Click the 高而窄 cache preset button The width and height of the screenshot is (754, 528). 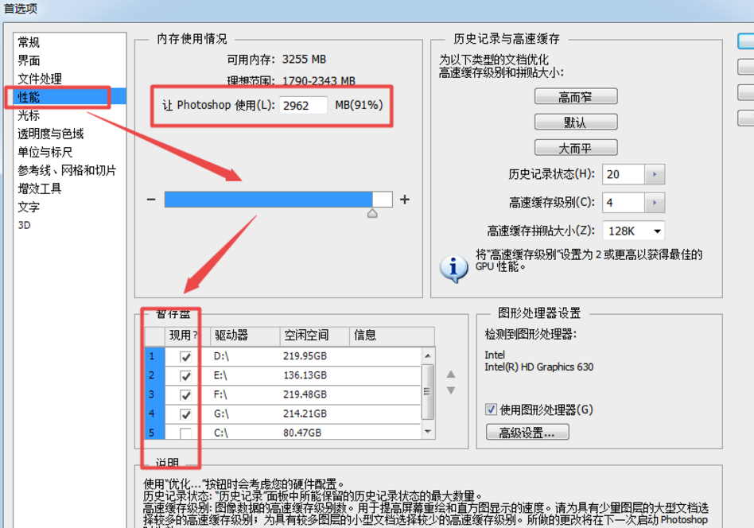576,97
